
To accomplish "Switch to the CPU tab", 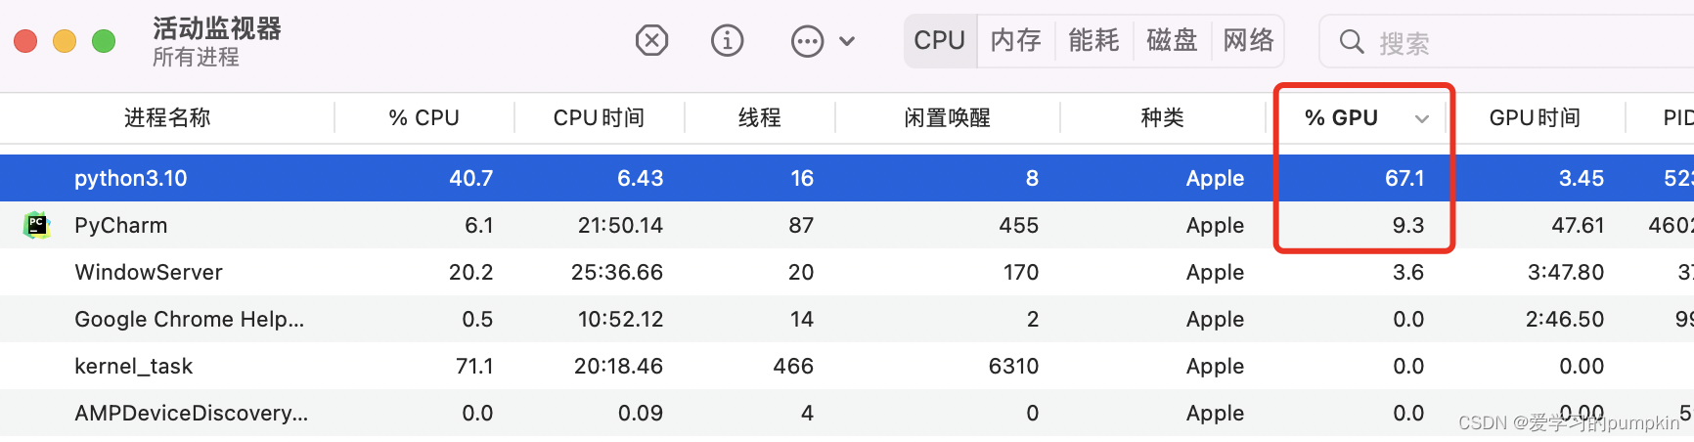I will click(940, 40).
